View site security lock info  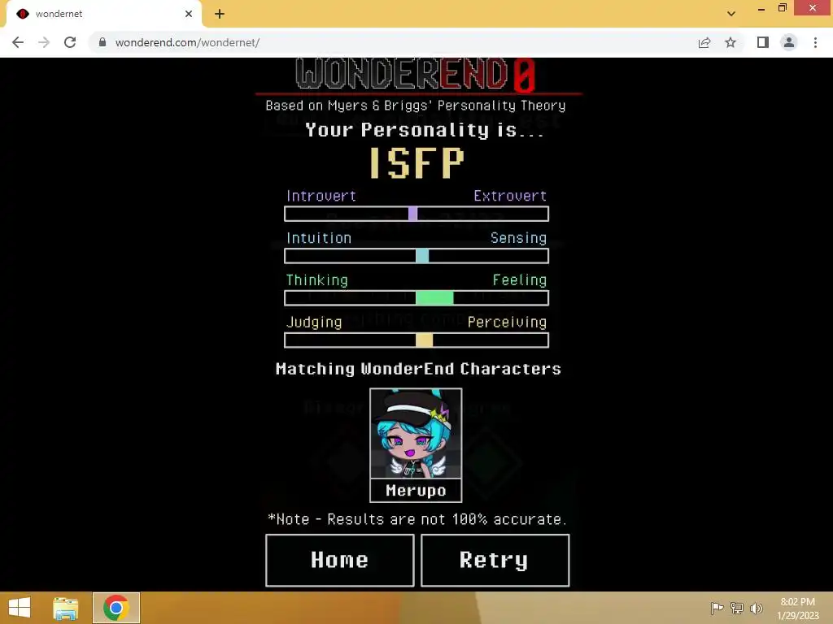(x=102, y=42)
